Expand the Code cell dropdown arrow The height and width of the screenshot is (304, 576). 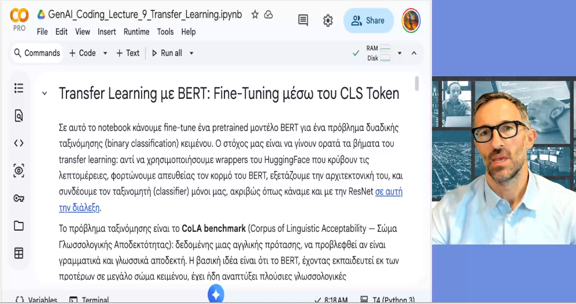(105, 53)
